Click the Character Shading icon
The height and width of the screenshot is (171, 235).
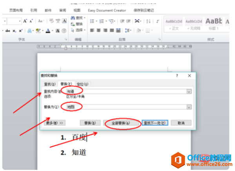click(x=58, y=31)
